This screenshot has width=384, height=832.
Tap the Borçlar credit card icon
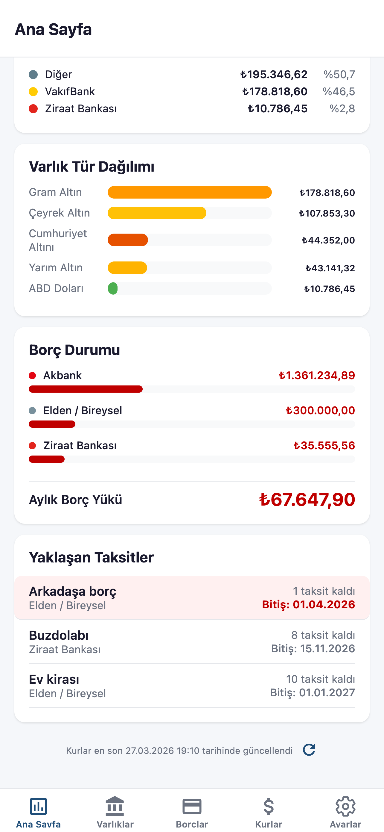(x=192, y=806)
